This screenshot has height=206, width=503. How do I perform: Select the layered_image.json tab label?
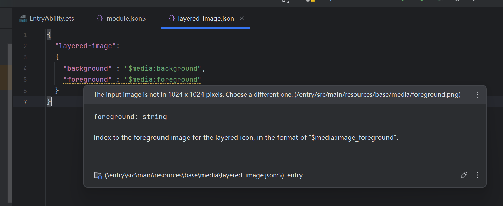[x=206, y=18]
